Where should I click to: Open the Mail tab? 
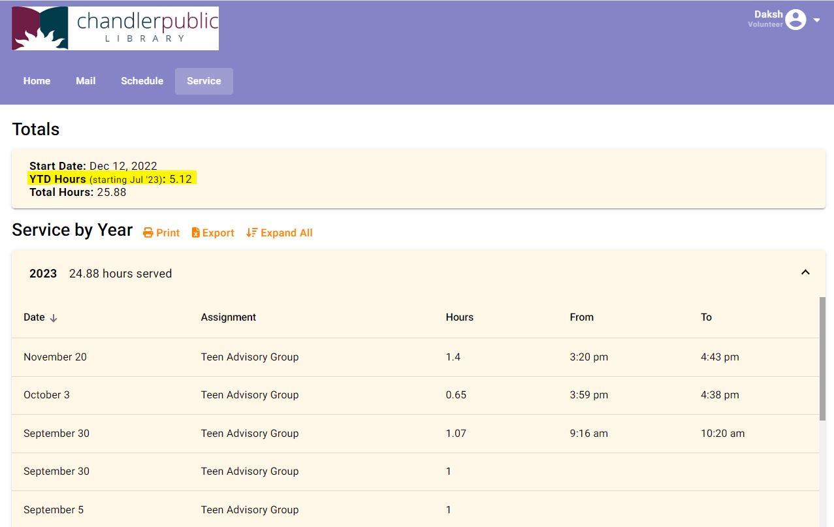pos(86,81)
